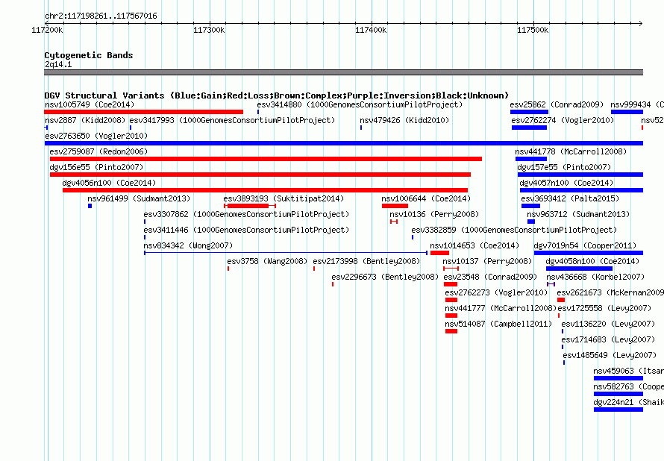Viewport: 664px width, 461px height.
Task: Click the blue dgv4058n100 gain bar
Action: click(x=579, y=269)
